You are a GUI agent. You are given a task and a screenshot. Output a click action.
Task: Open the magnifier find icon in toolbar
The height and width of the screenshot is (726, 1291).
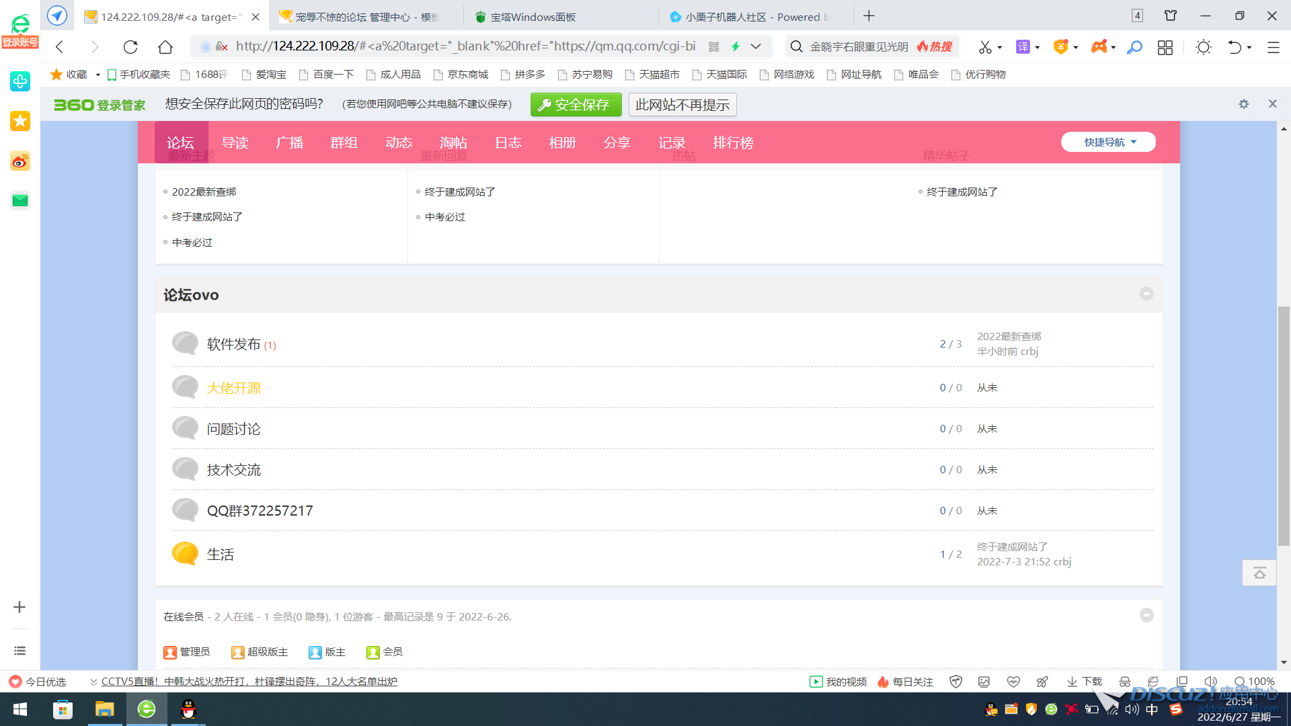pos(1134,46)
